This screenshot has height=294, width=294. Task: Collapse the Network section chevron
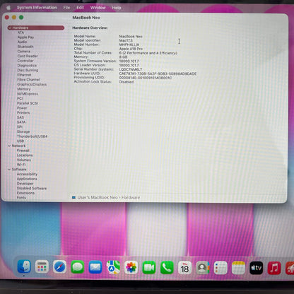(9, 146)
